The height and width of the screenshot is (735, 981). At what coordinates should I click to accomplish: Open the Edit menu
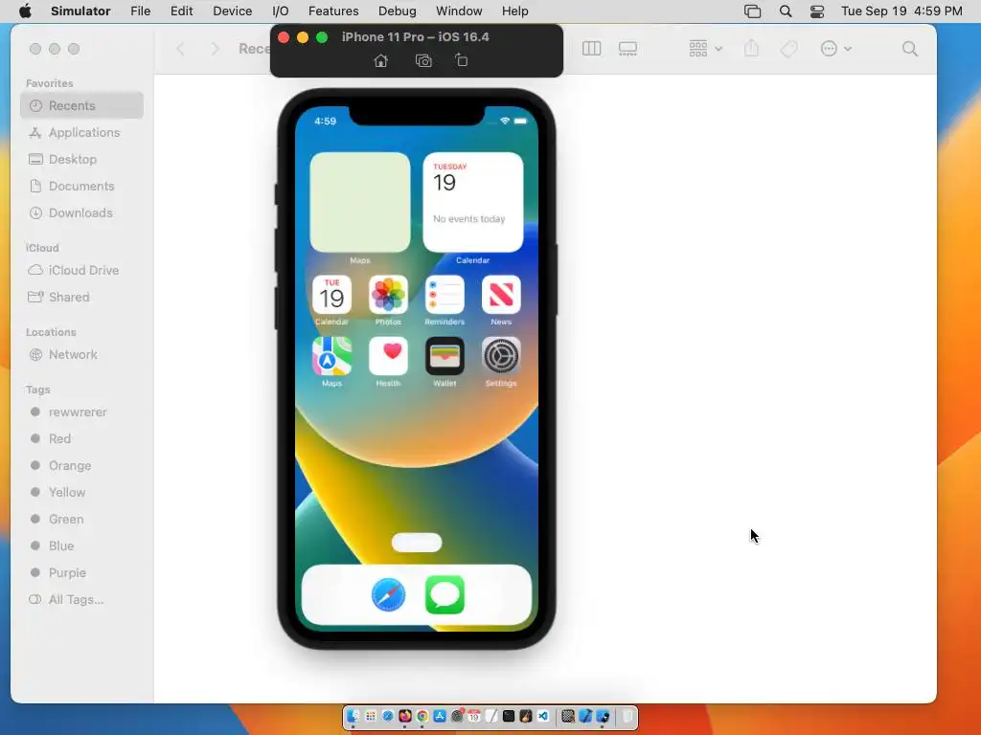(181, 11)
